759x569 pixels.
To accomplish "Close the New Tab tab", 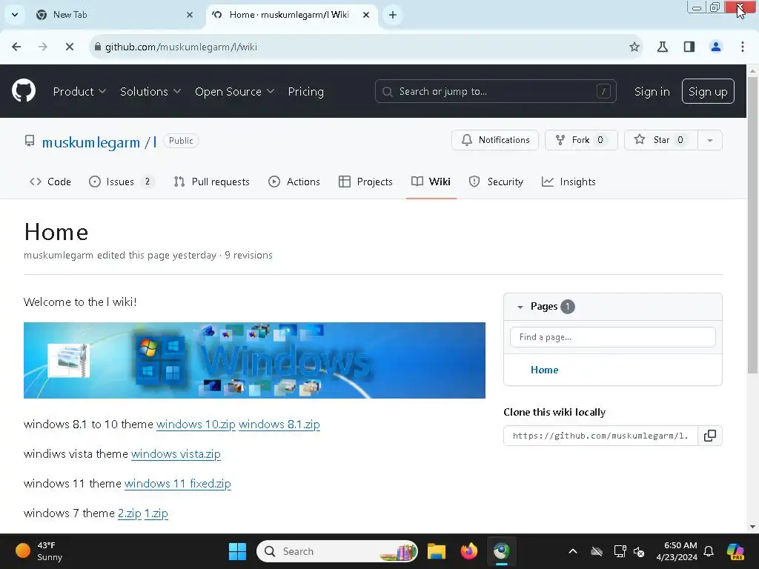I will (190, 15).
